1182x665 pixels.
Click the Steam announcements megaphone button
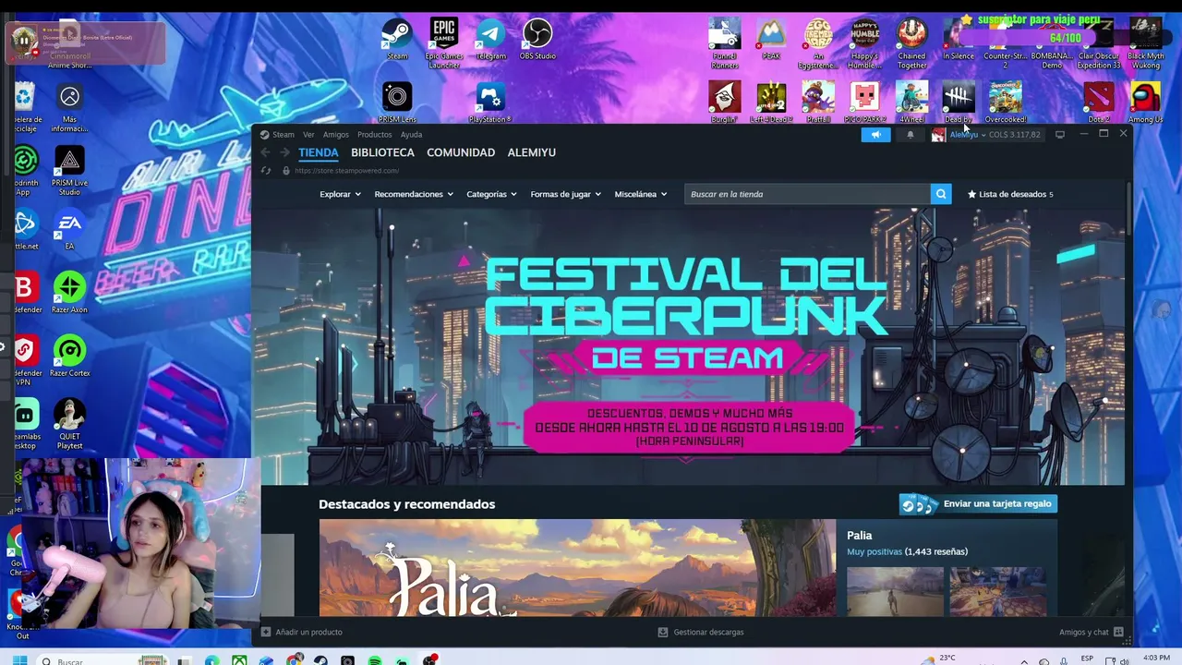coord(875,135)
